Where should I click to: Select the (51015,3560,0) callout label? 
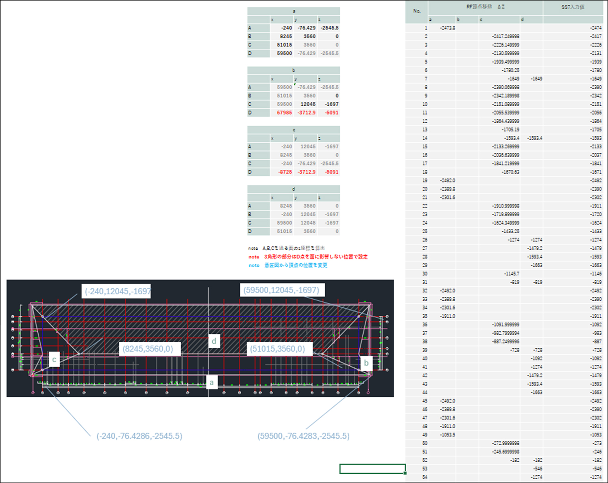[x=278, y=349]
